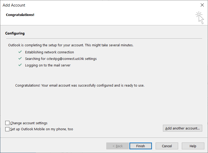The width and height of the screenshot is (208, 153).
Task: Click checkmark beside Logging on to server
Action: coord(20,65)
